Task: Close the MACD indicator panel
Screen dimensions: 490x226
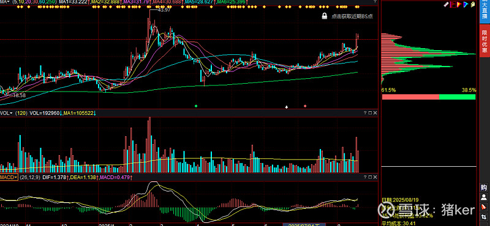Action: pos(375,177)
